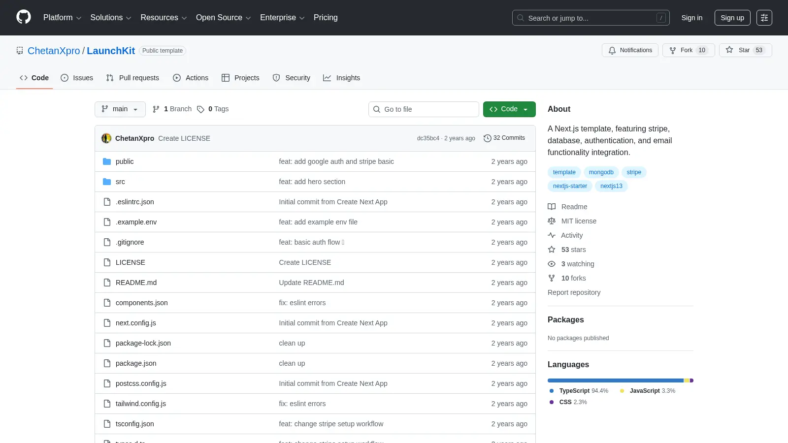The height and width of the screenshot is (443, 788).
Task: Switch to the Insights tab
Action: 342,78
